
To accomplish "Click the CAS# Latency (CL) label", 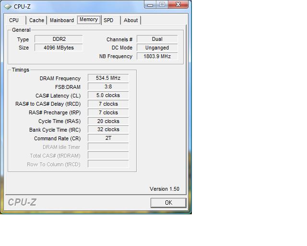I will coord(58,96).
